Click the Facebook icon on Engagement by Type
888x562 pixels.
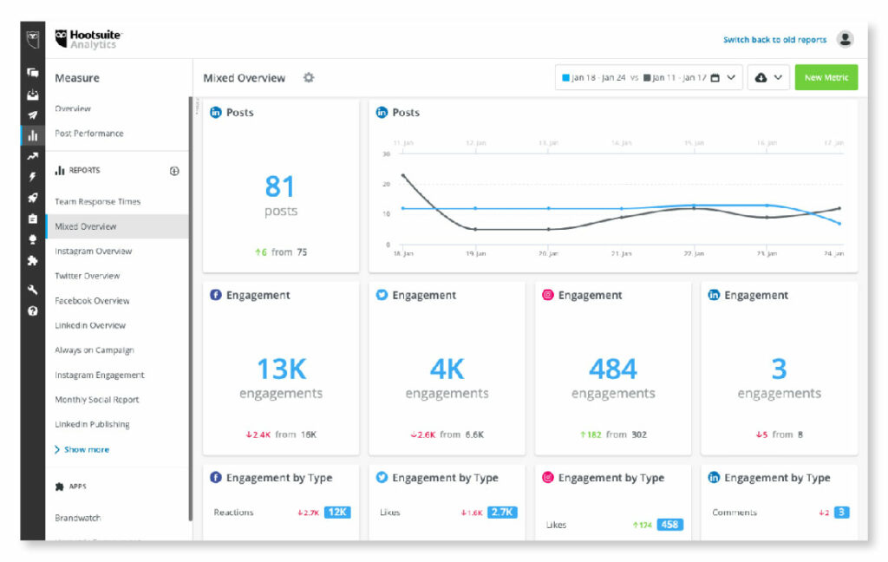[216, 477]
